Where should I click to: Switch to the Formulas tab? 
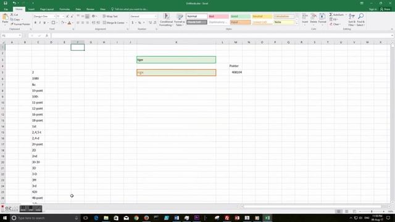pyautogui.click(x=64, y=9)
